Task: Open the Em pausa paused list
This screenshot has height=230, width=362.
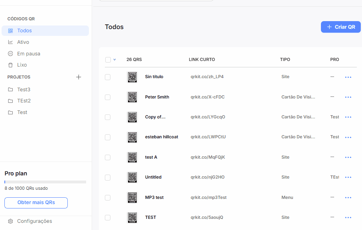Action: tap(28, 53)
